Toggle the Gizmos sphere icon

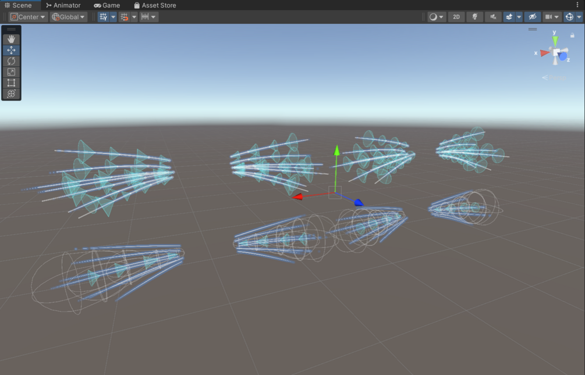click(x=569, y=17)
